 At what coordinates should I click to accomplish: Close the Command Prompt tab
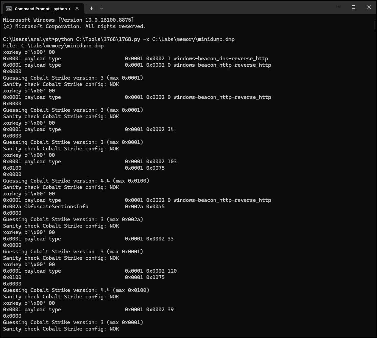[77, 8]
